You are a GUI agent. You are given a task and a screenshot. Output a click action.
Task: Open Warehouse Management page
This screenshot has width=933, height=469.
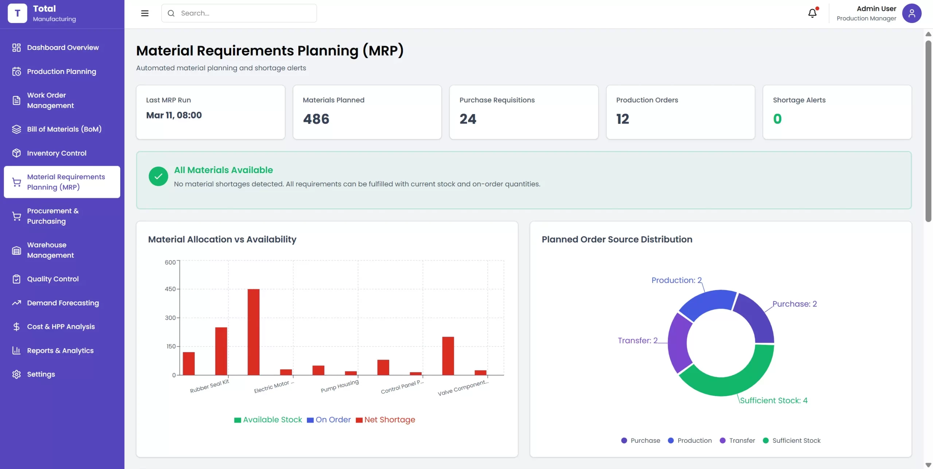point(50,250)
